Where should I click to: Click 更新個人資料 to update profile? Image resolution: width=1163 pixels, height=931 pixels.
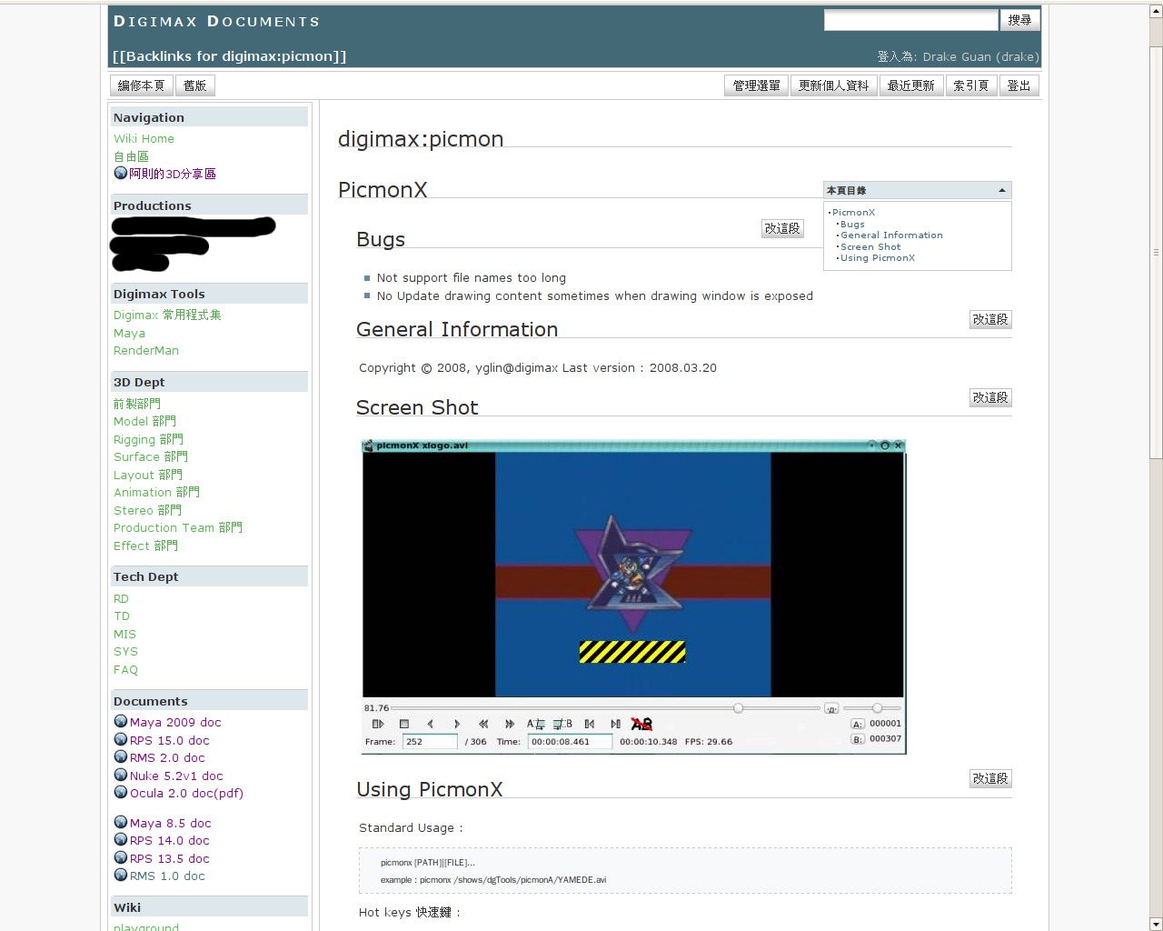pyautogui.click(x=833, y=85)
